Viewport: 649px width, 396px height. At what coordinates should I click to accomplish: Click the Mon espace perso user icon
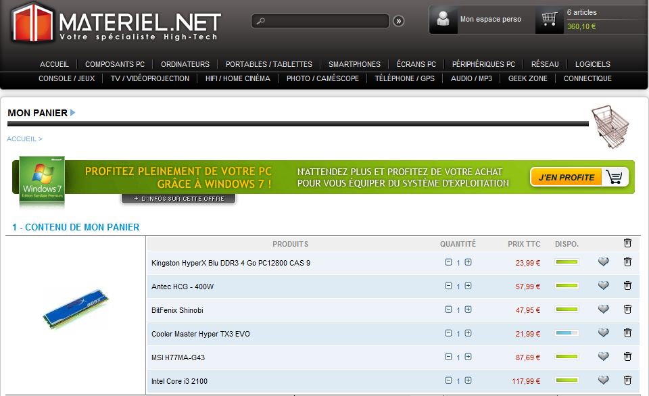443,19
